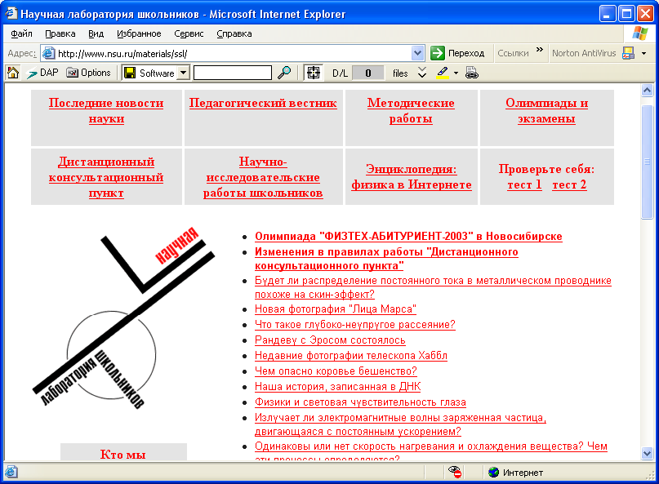Open Научно-исследовательские работы школьников link

[263, 177]
